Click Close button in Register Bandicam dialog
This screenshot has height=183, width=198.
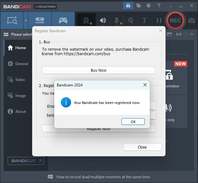click(142, 147)
